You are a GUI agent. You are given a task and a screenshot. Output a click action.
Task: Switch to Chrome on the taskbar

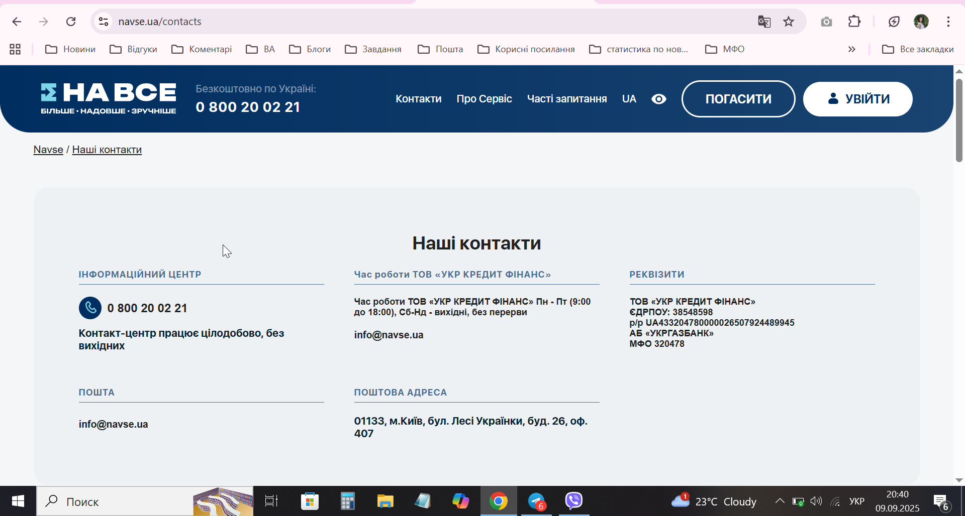[499, 501]
